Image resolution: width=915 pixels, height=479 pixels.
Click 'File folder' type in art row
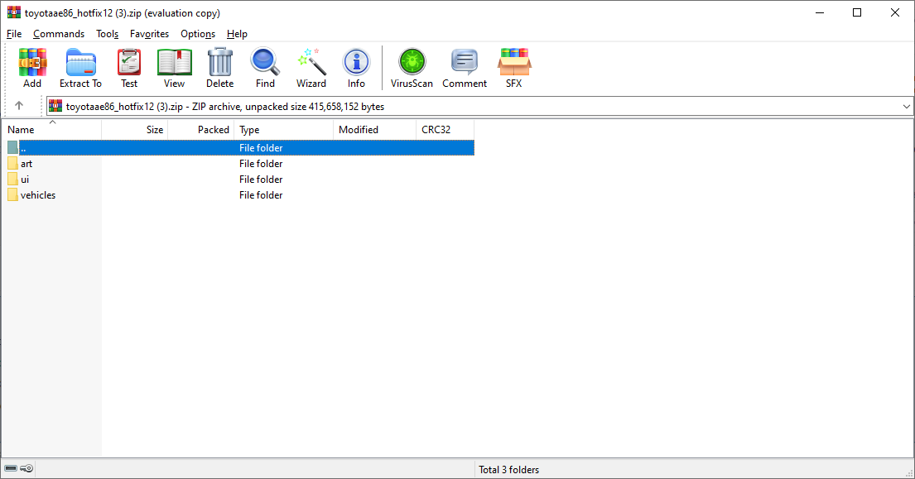[x=261, y=164]
